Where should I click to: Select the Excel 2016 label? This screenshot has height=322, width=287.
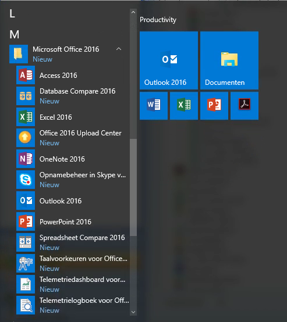56,117
